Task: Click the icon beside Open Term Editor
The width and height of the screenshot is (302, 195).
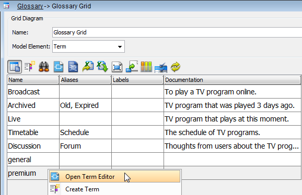Action: [55, 176]
